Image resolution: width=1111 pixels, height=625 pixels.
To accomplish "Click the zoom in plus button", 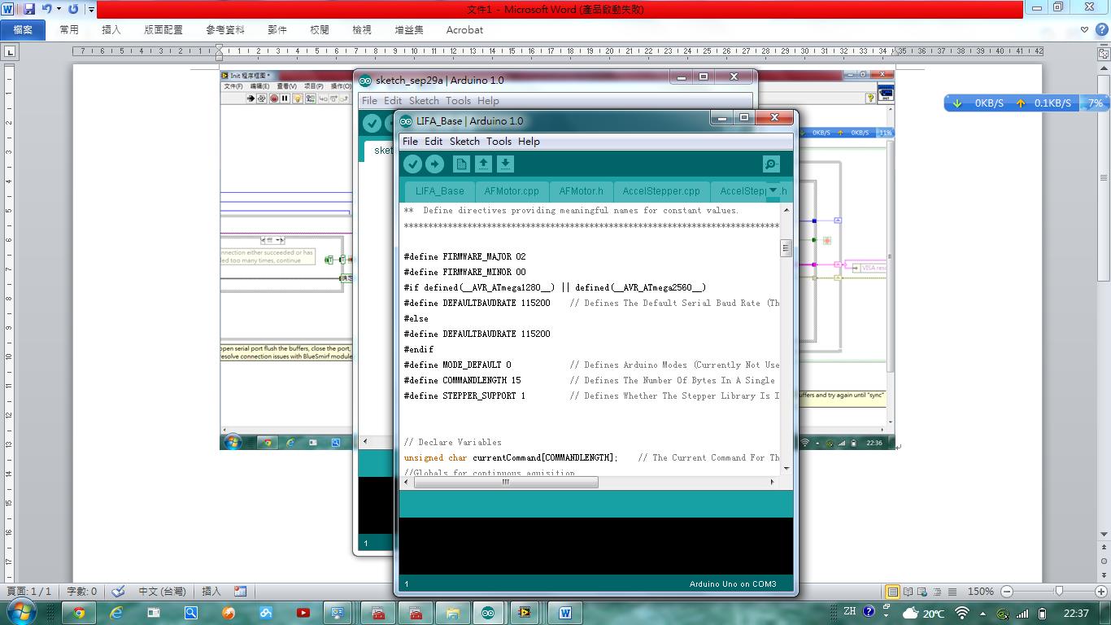I will coord(1101,592).
